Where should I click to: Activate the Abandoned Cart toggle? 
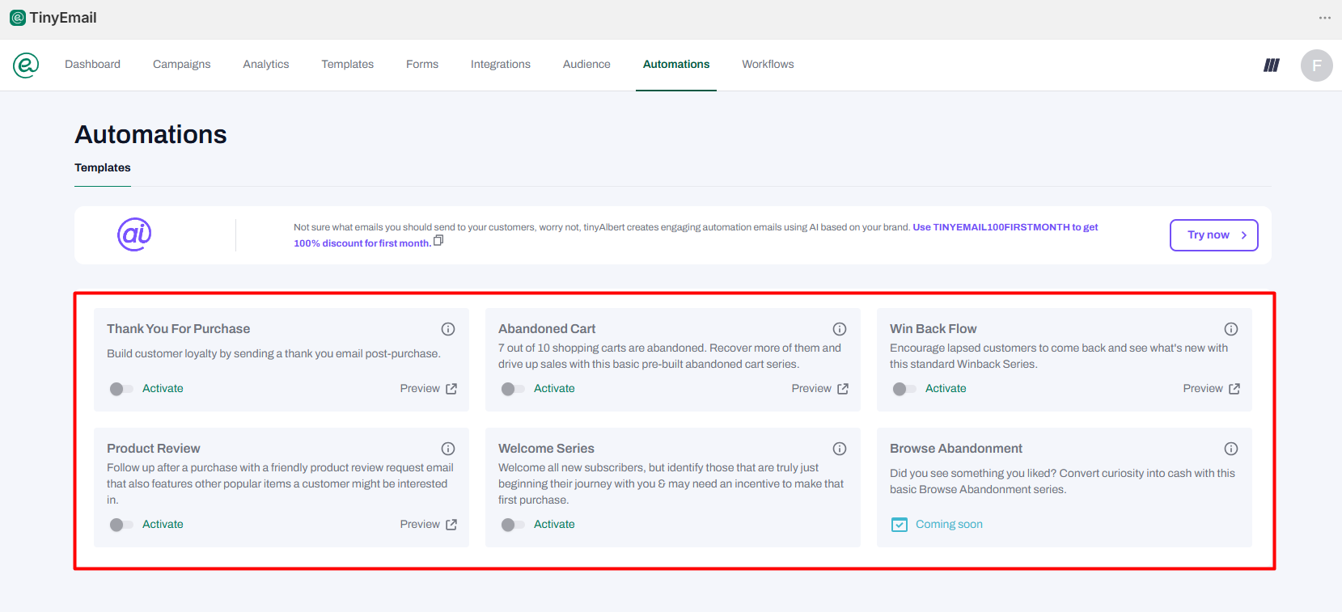click(513, 389)
